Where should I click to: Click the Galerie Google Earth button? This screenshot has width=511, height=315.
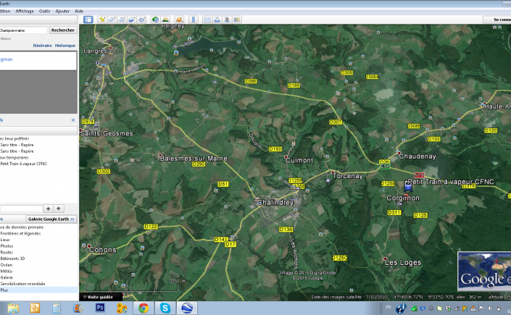click(51, 219)
